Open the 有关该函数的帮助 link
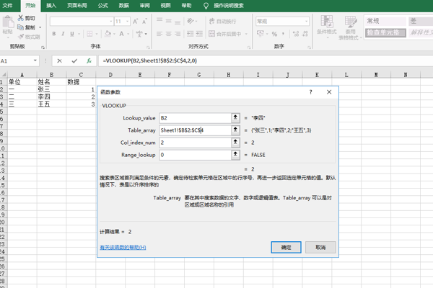Image resolution: width=433 pixels, height=288 pixels. tap(123, 247)
